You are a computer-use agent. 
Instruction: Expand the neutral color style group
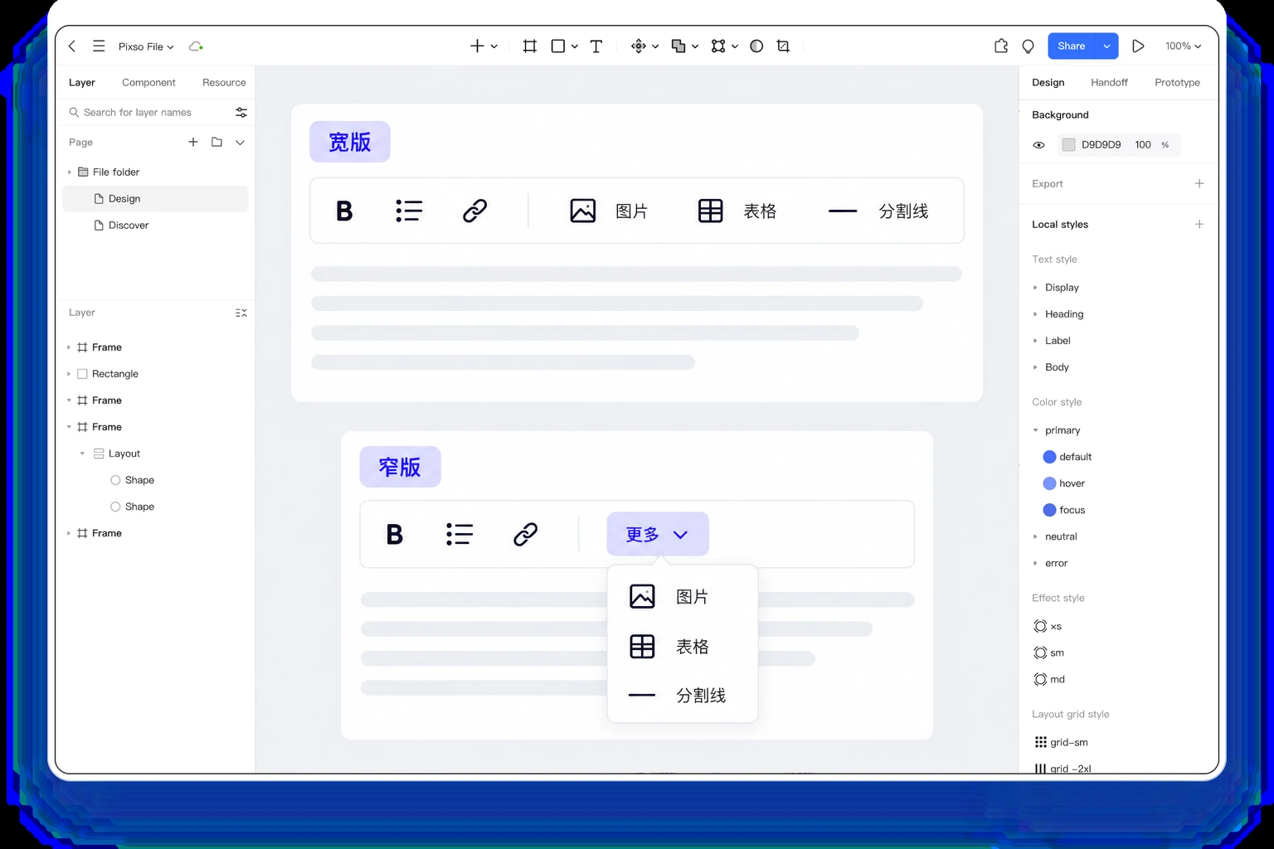1035,536
